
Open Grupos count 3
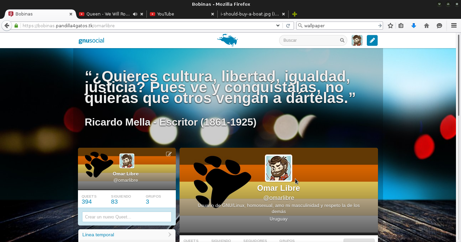coord(147,202)
